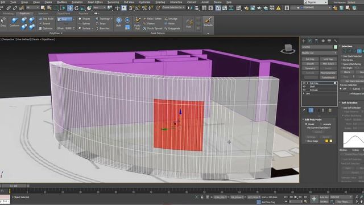The image size is (364, 205).
Task: Open the Graph Editors menu
Action: pos(95,2)
